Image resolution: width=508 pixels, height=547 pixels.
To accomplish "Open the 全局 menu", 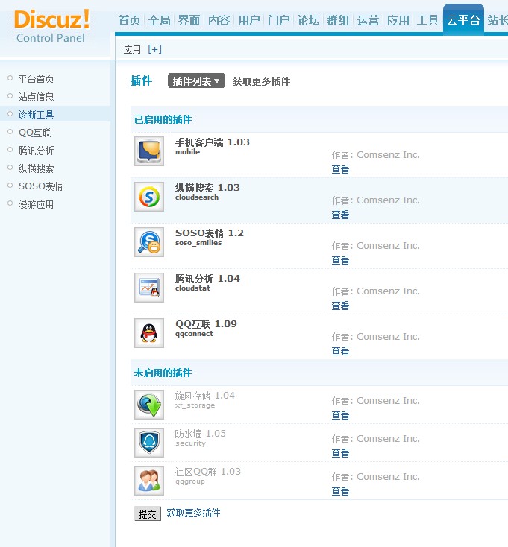I will click(159, 20).
